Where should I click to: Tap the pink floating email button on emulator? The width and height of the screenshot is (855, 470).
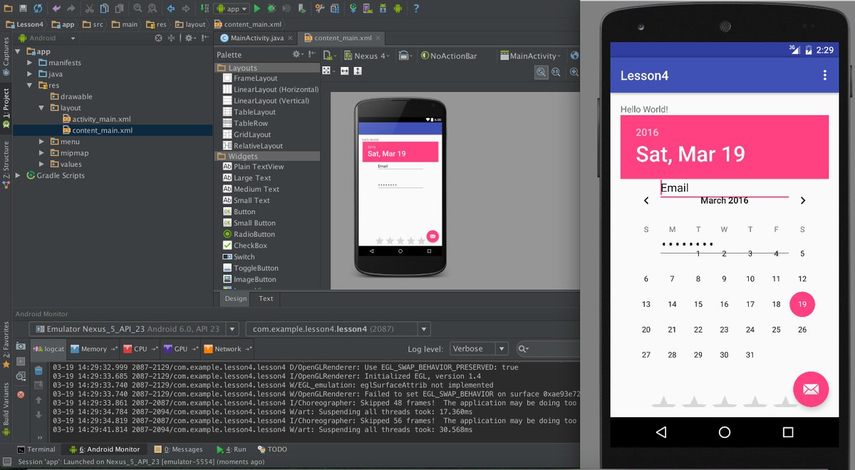811,390
